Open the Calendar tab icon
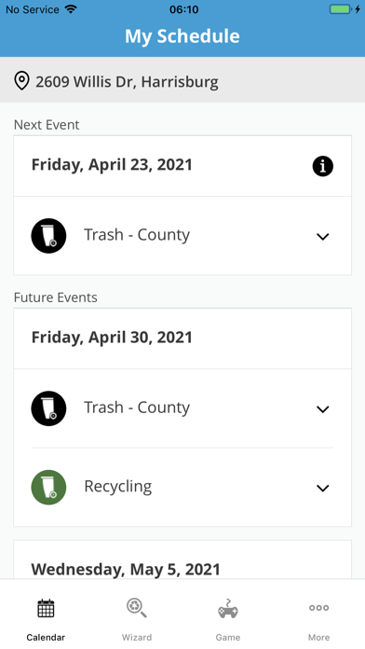This screenshot has width=365, height=649. click(x=46, y=608)
